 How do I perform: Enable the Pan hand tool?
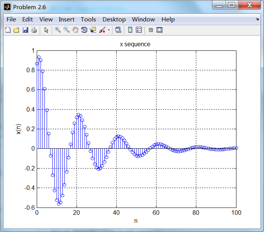[75, 30]
